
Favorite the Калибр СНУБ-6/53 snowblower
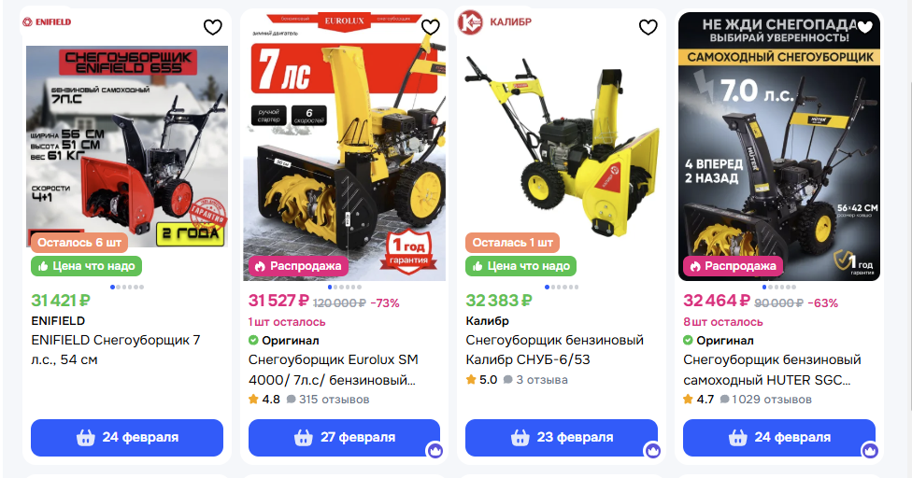click(648, 27)
